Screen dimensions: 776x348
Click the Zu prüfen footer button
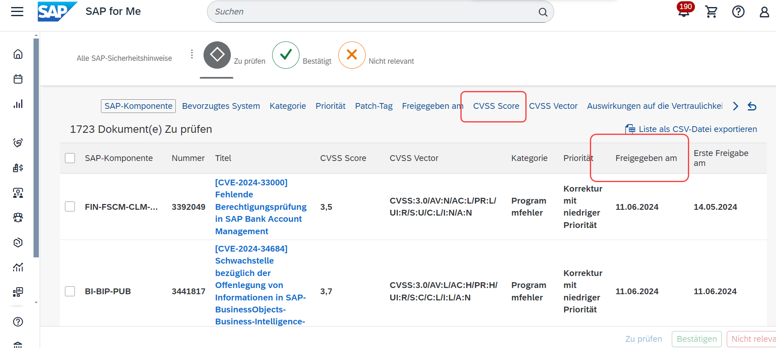point(644,339)
